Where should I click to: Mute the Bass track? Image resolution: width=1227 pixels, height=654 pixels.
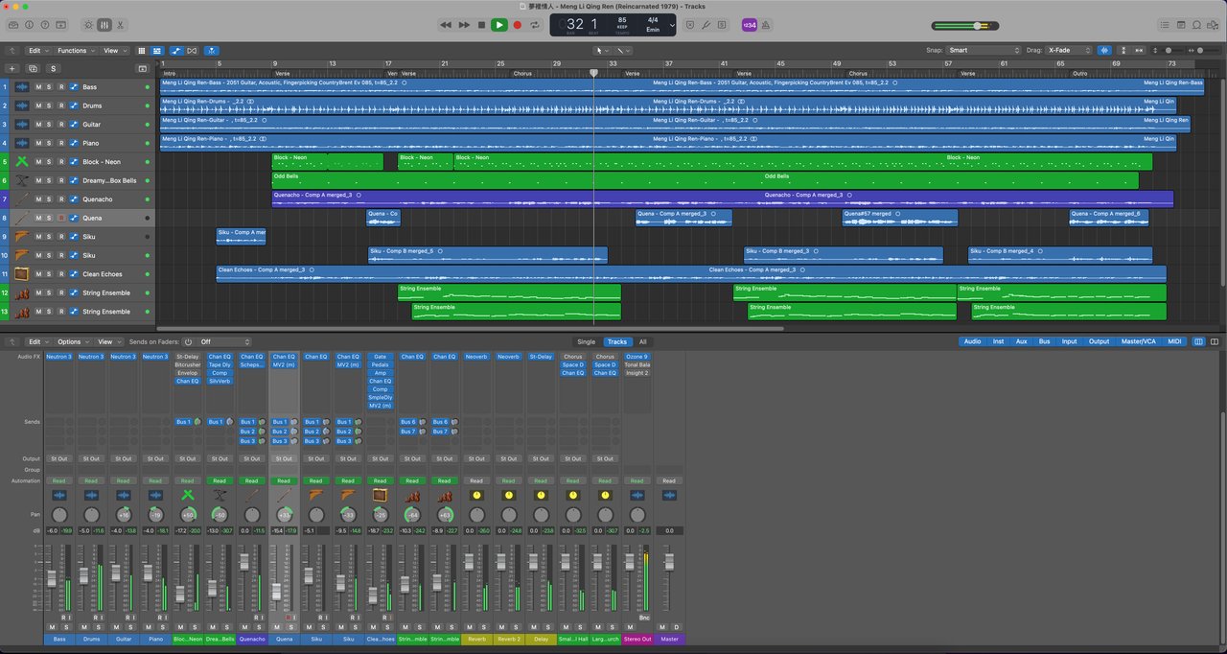(39, 87)
